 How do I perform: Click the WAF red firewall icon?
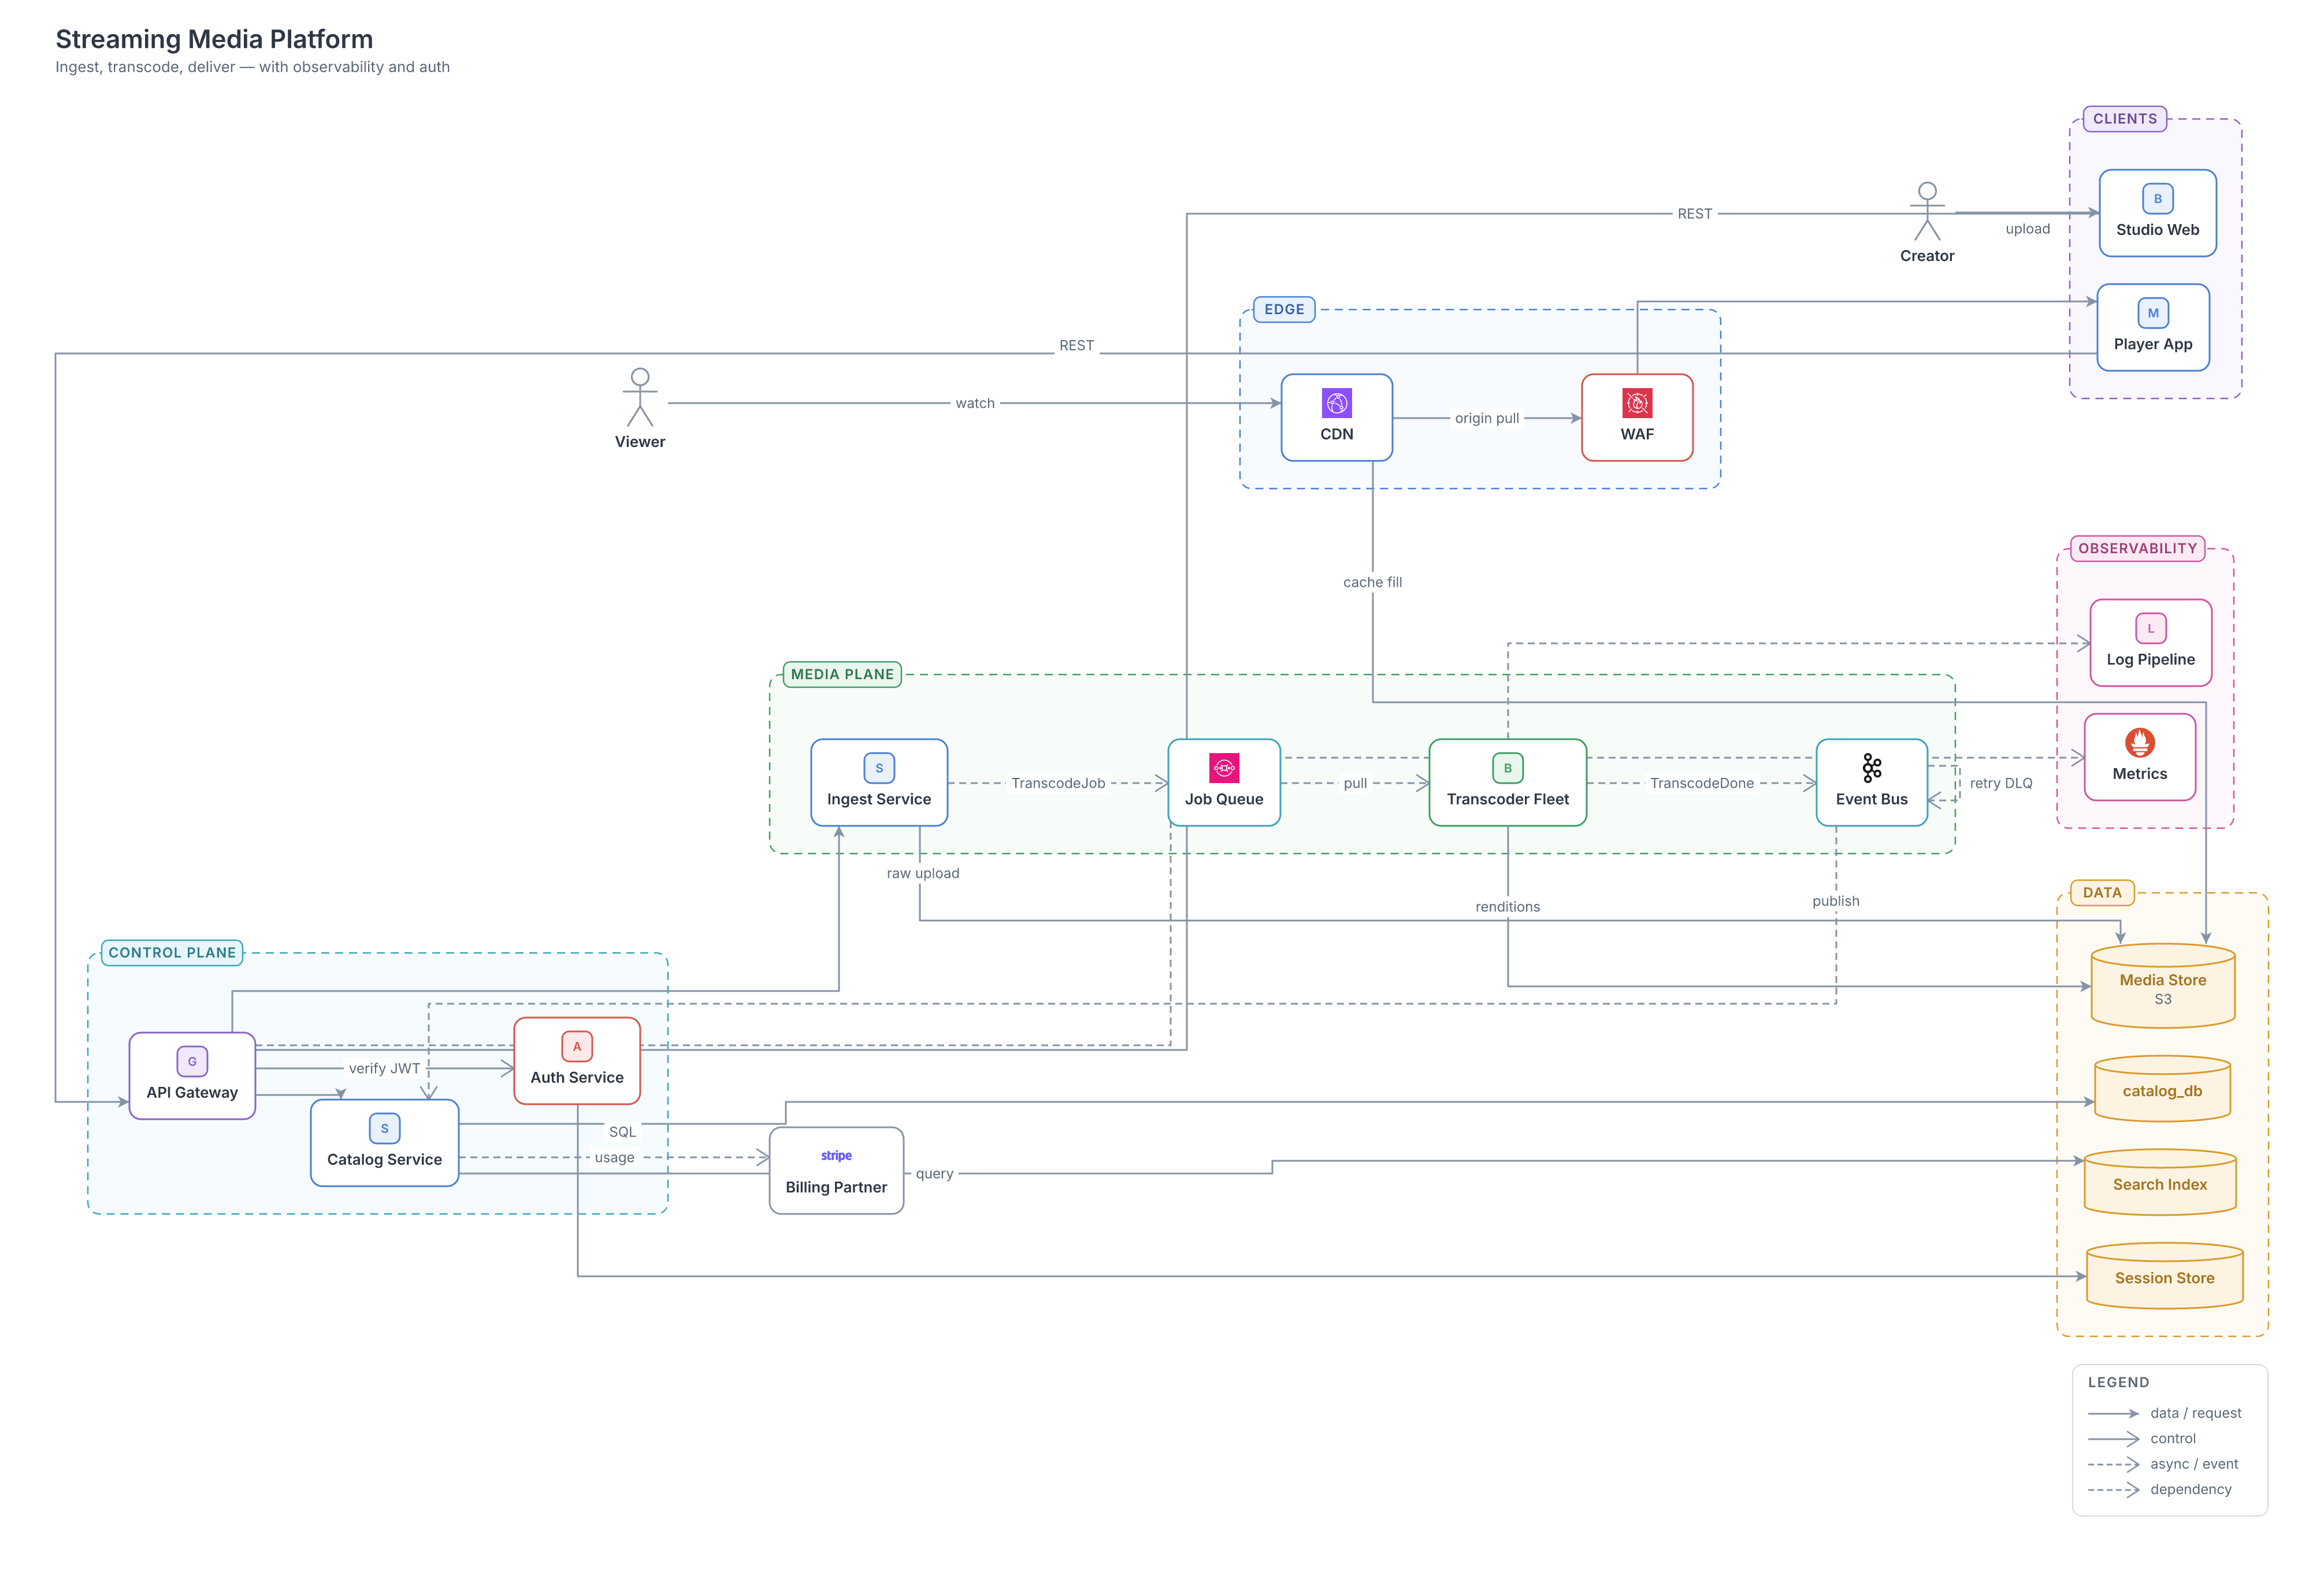point(1636,403)
